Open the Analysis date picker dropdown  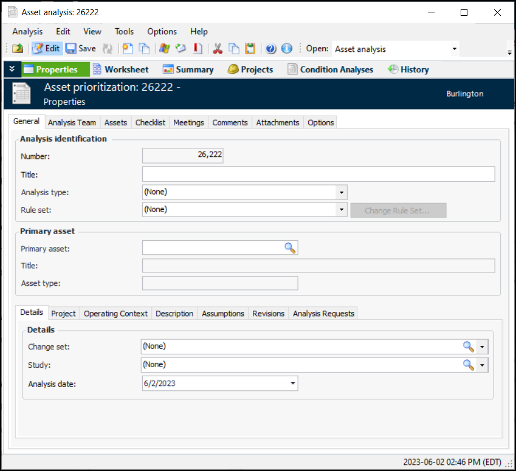coord(292,384)
